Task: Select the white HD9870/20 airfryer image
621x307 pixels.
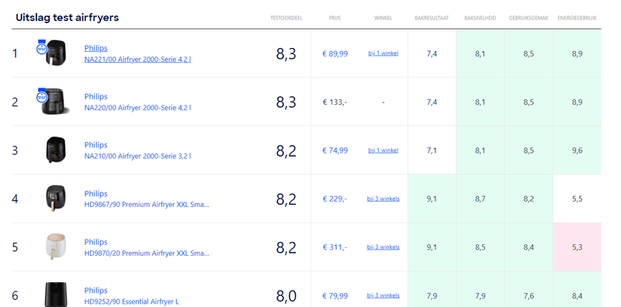Action: pyautogui.click(x=56, y=247)
